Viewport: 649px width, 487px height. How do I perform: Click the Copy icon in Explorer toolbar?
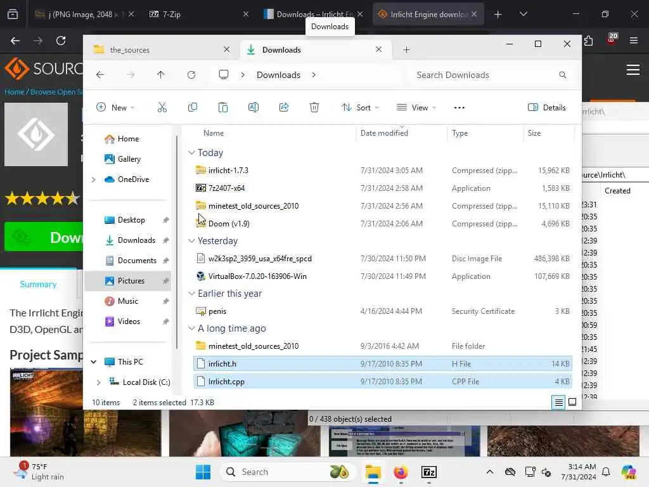coord(193,108)
